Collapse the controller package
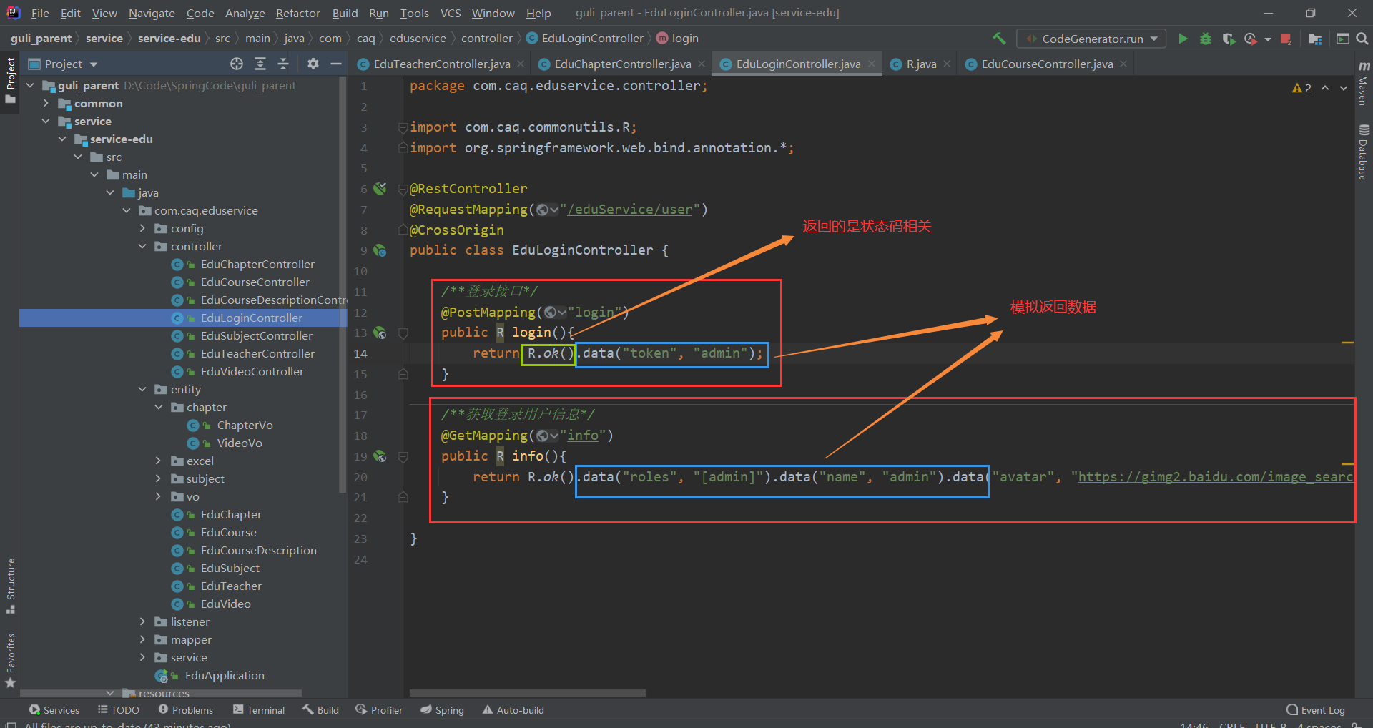Screen dimensions: 1373x728 coord(142,246)
